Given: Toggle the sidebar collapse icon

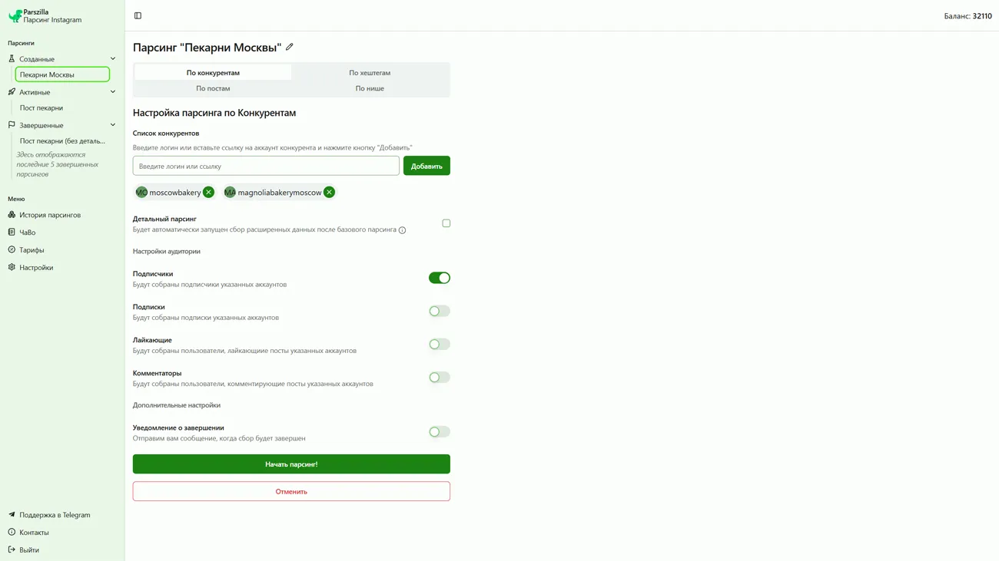Looking at the screenshot, I should [x=138, y=15].
